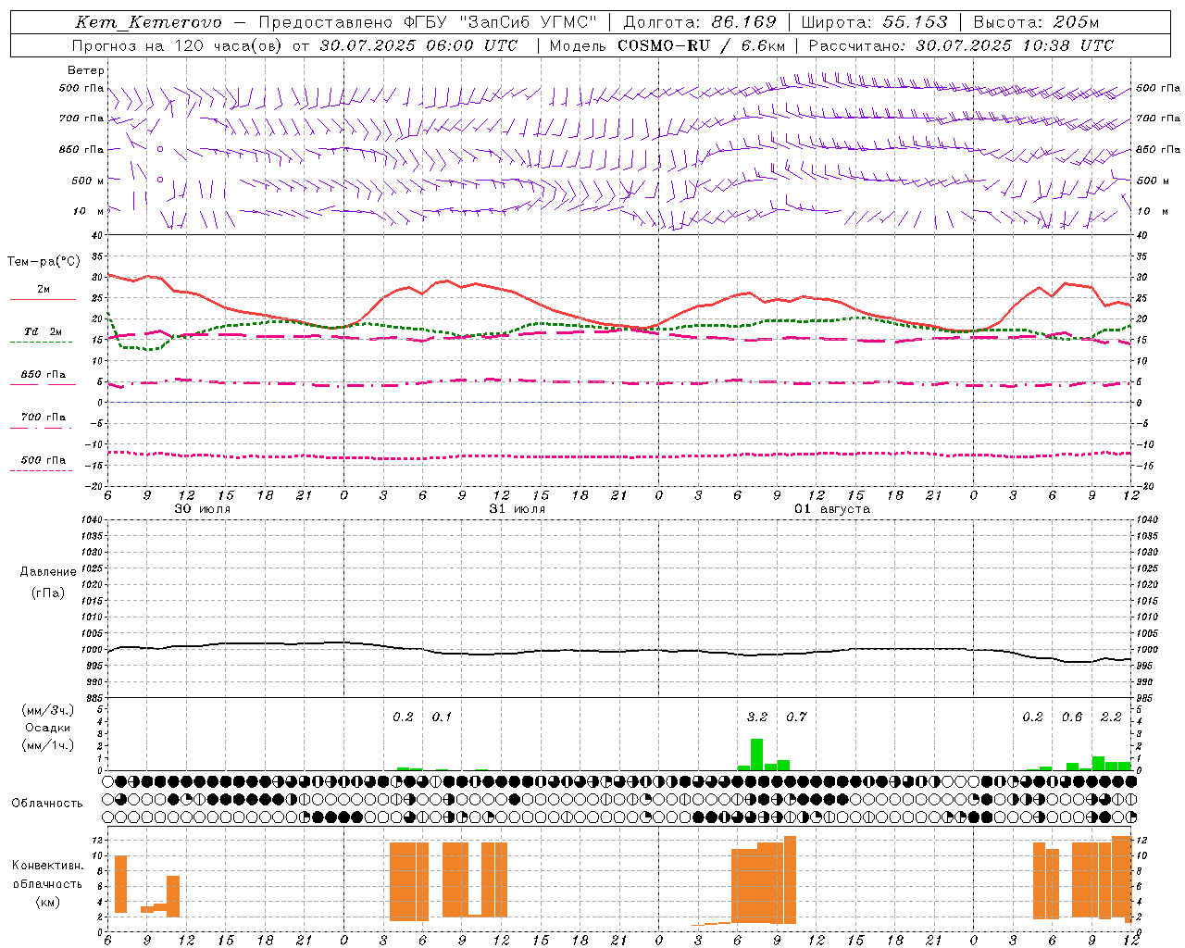Screen dimensions: 1185x948
Task: Select the date label 01 августа
Action: (831, 509)
